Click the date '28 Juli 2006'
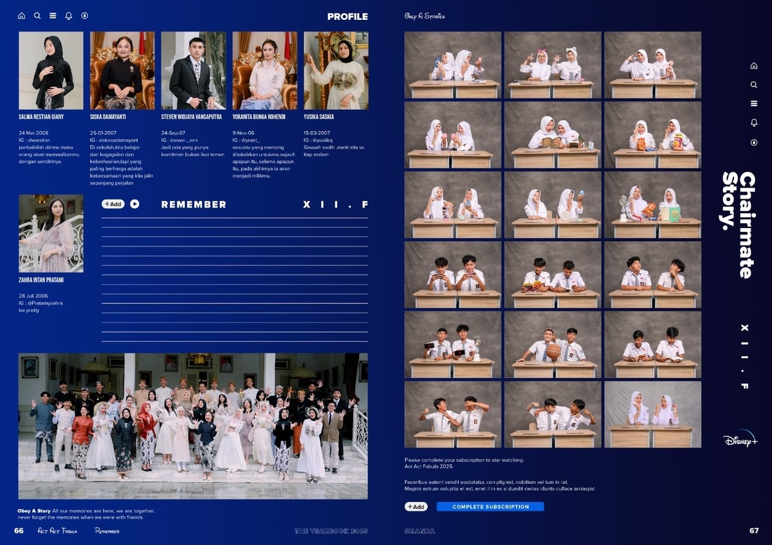 coord(33,296)
